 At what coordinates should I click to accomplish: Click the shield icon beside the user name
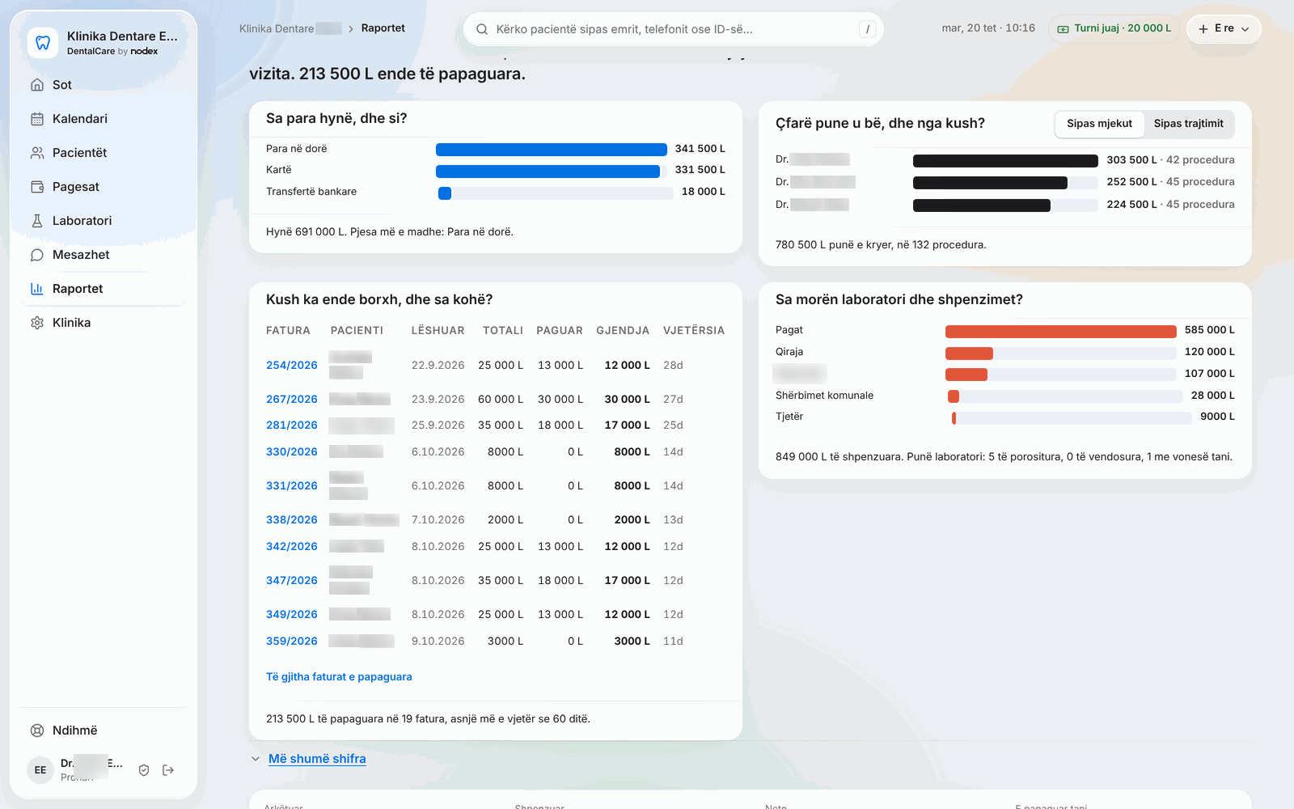[144, 770]
